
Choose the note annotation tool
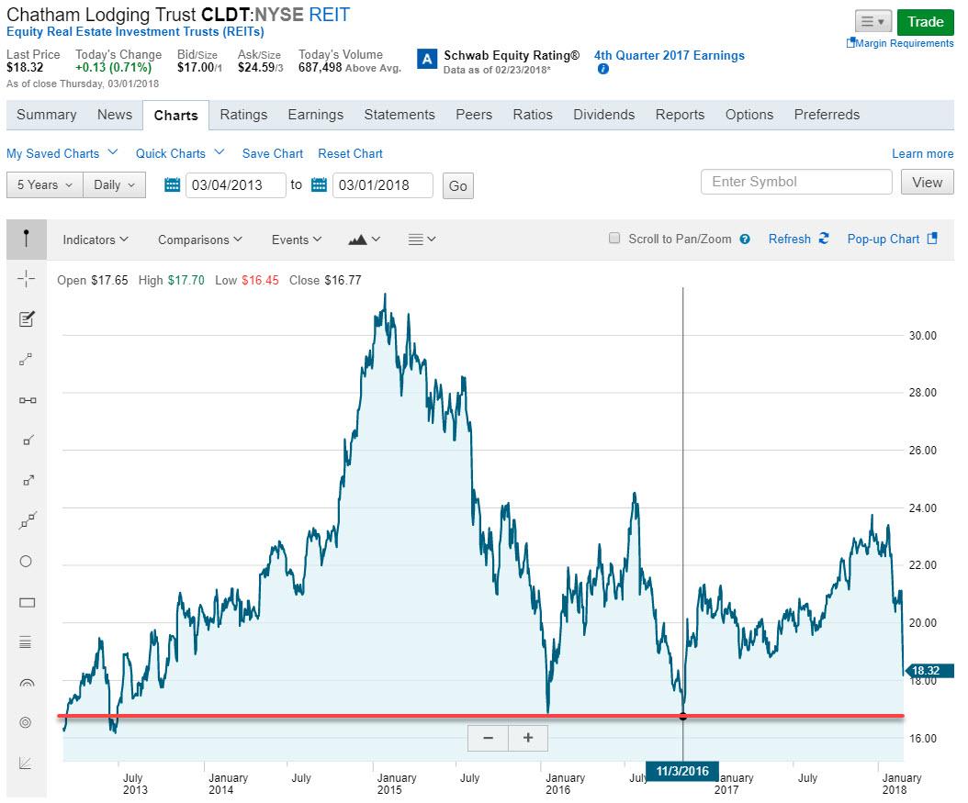(x=26, y=318)
